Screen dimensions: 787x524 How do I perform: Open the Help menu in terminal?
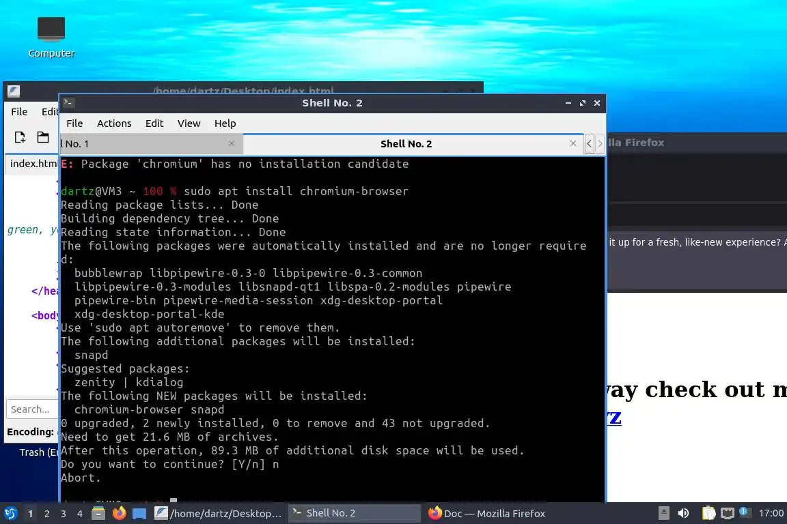(x=225, y=123)
